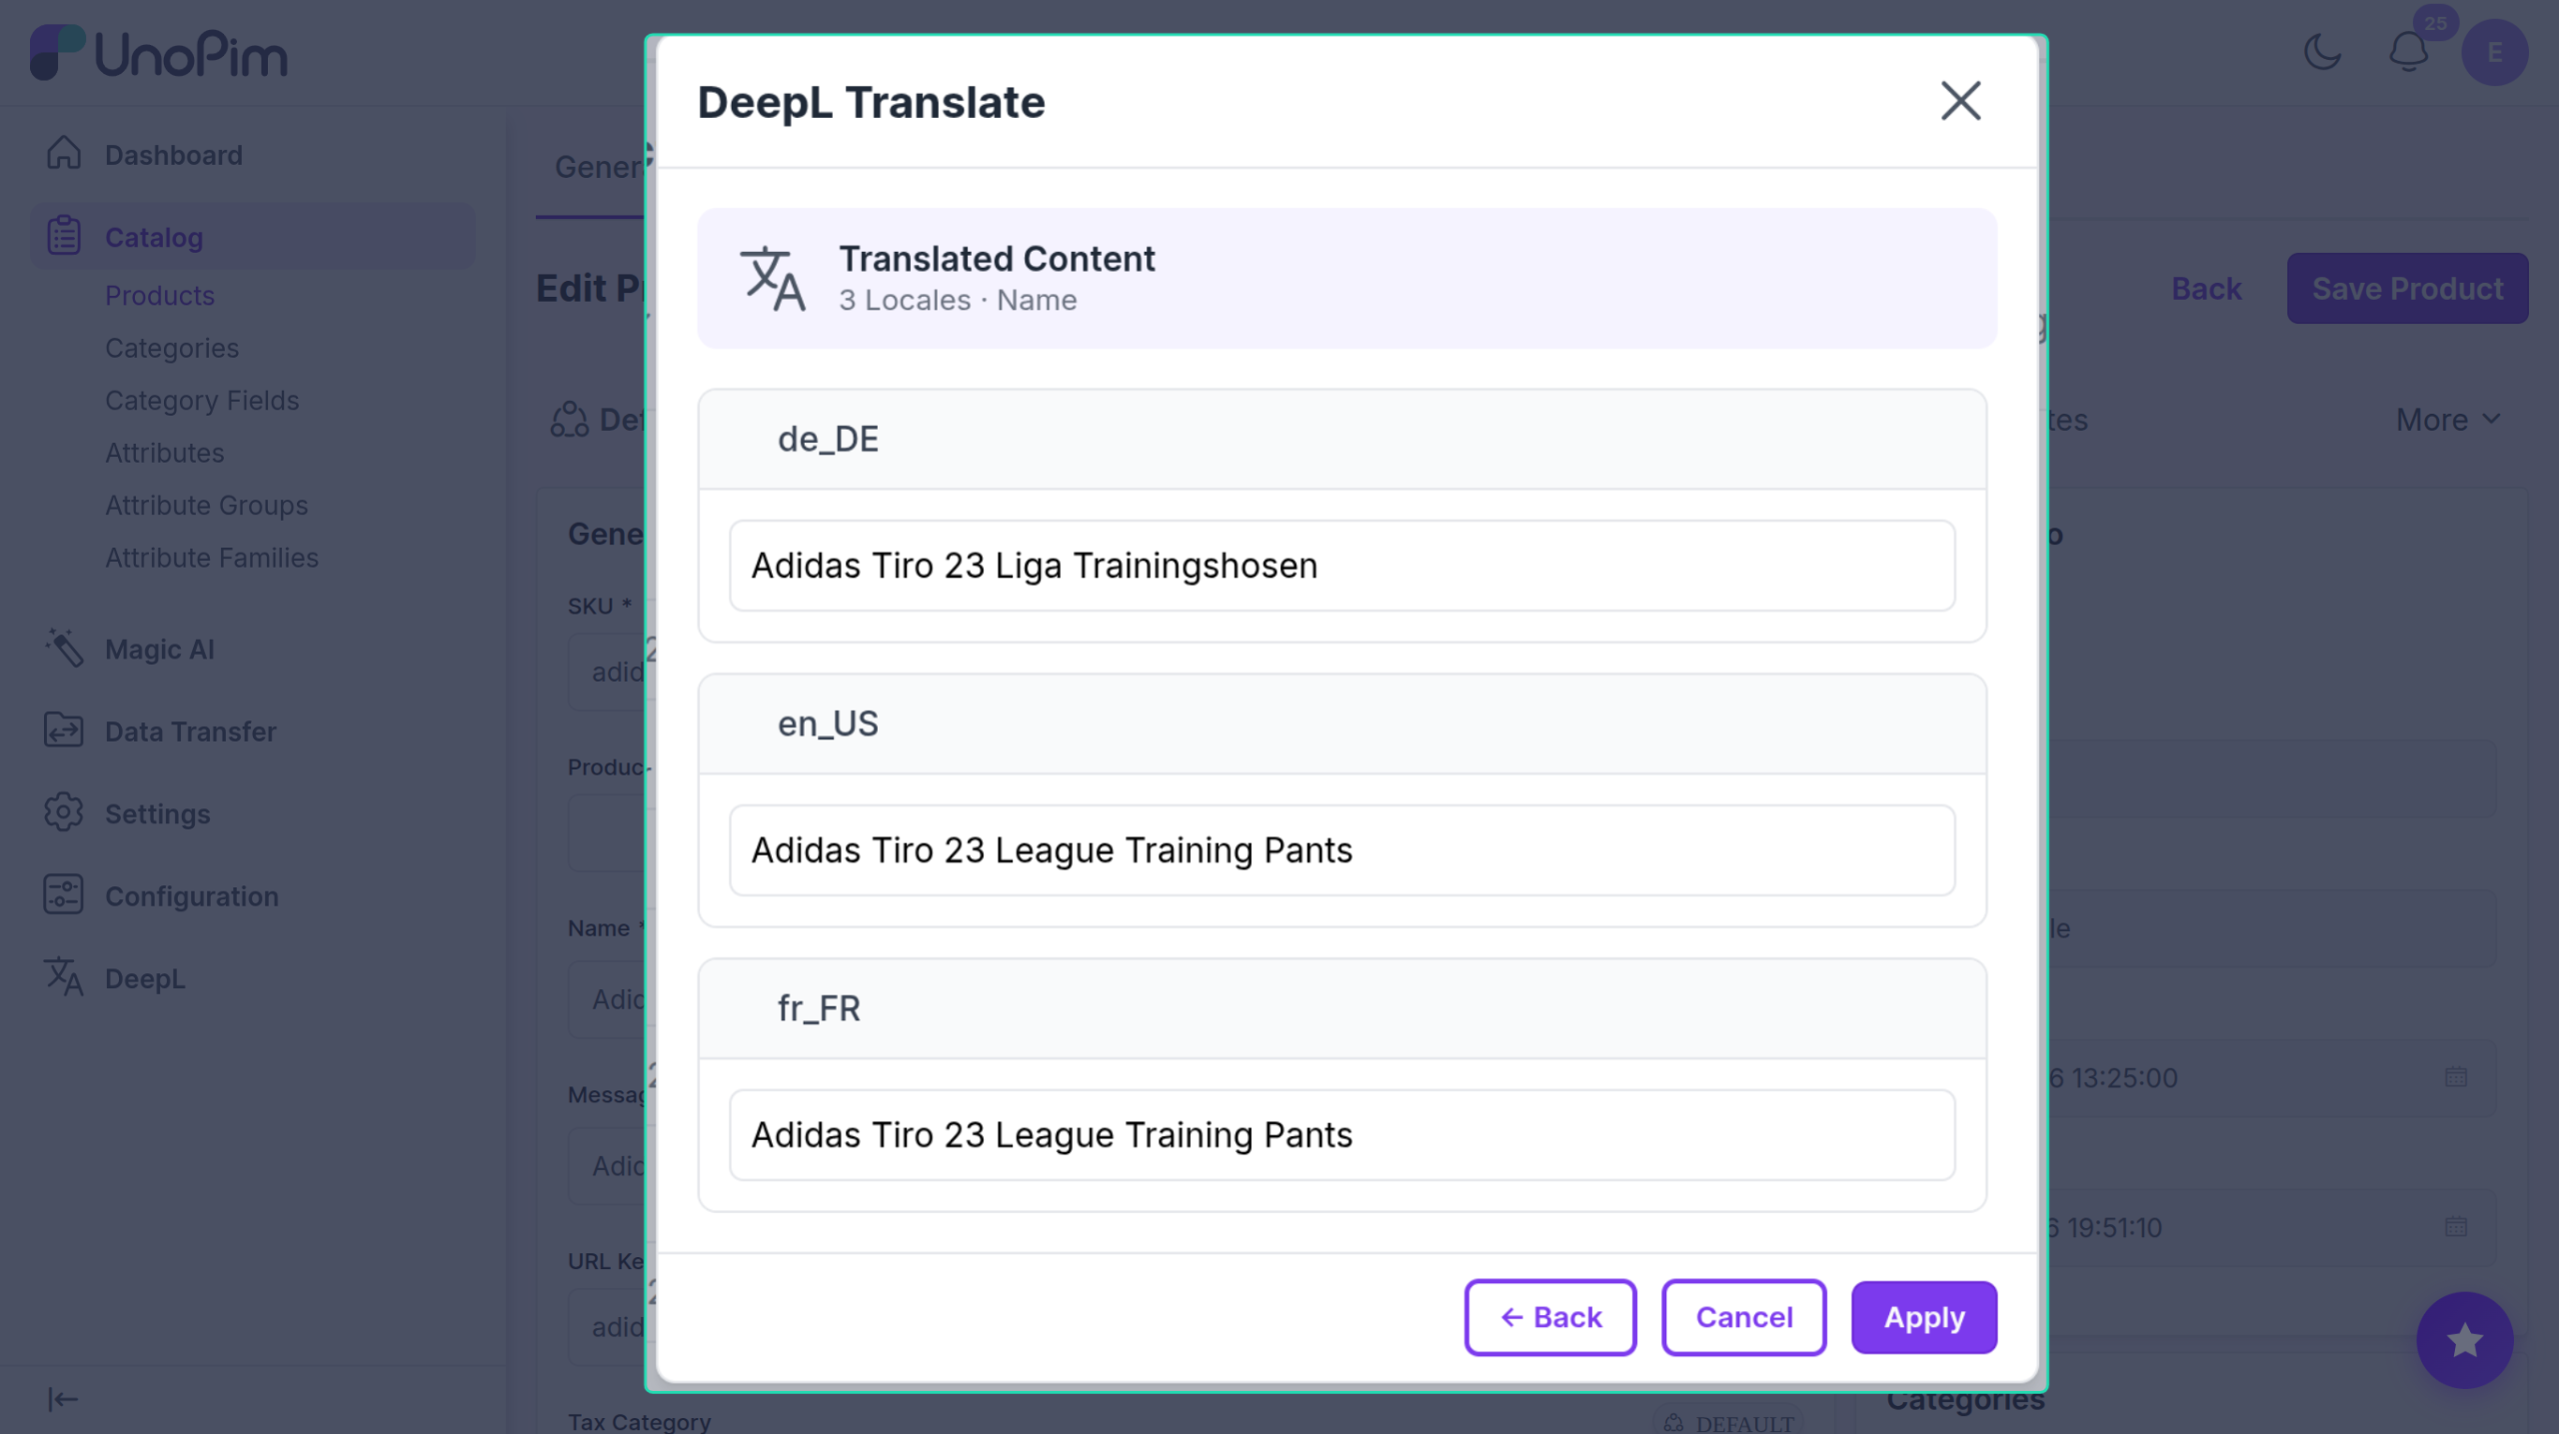Edit the de_DE translated name field

click(x=1341, y=566)
